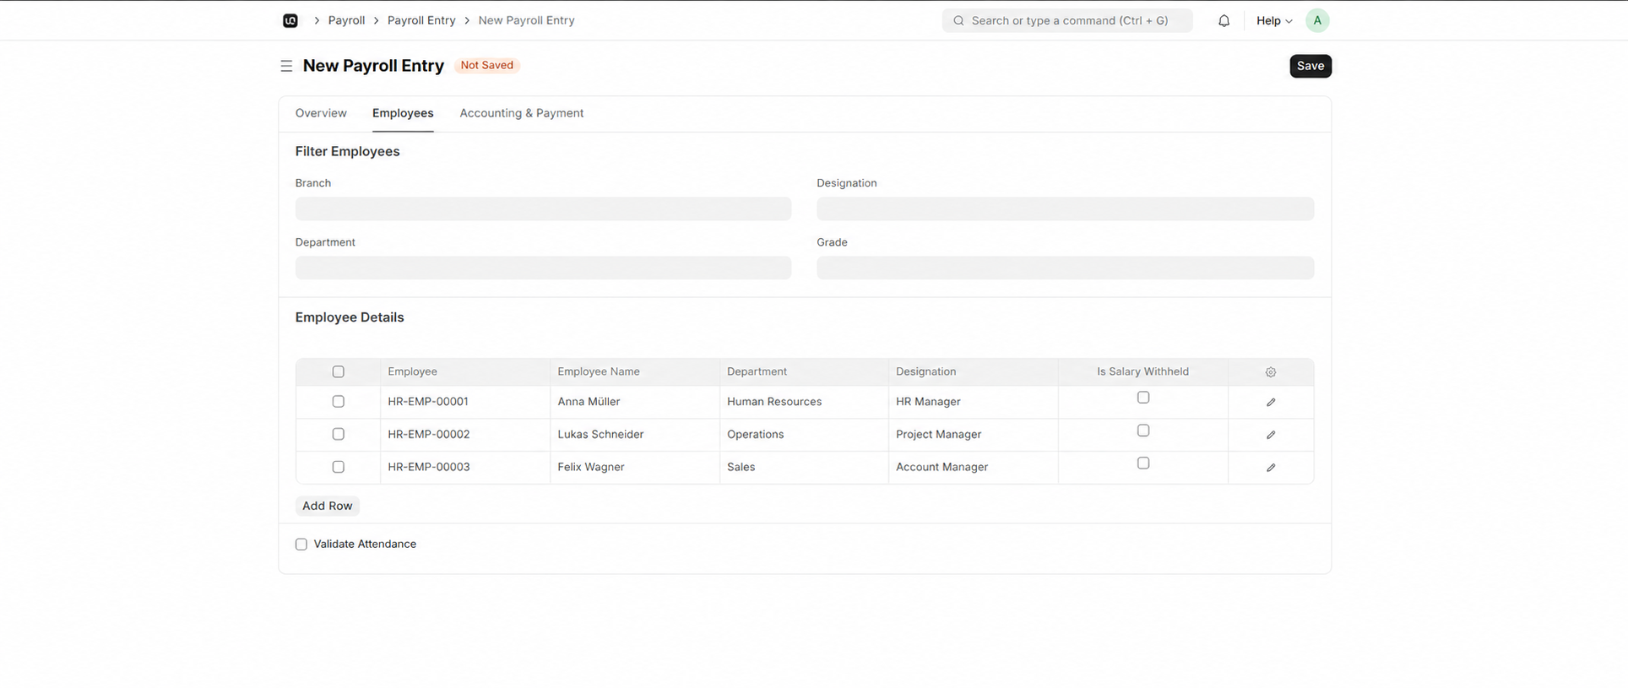Click the Not Saved status badge
The width and height of the screenshot is (1628, 688).
pyautogui.click(x=487, y=65)
